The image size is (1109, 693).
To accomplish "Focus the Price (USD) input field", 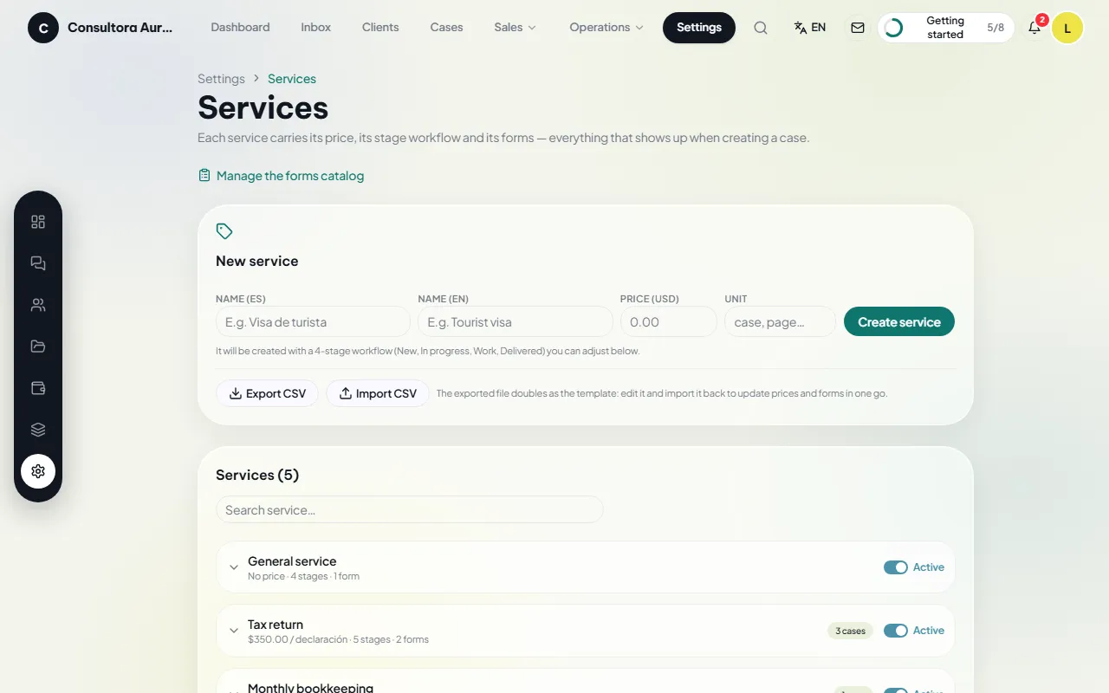I will 669,321.
